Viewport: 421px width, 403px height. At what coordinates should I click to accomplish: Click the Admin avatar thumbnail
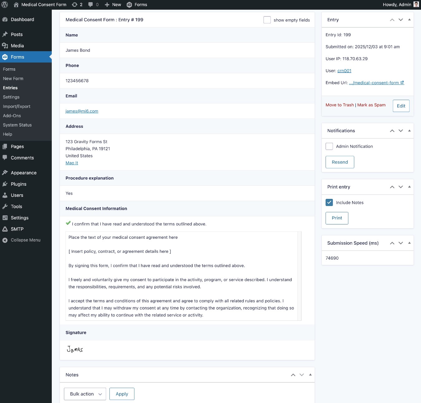tap(416, 4)
